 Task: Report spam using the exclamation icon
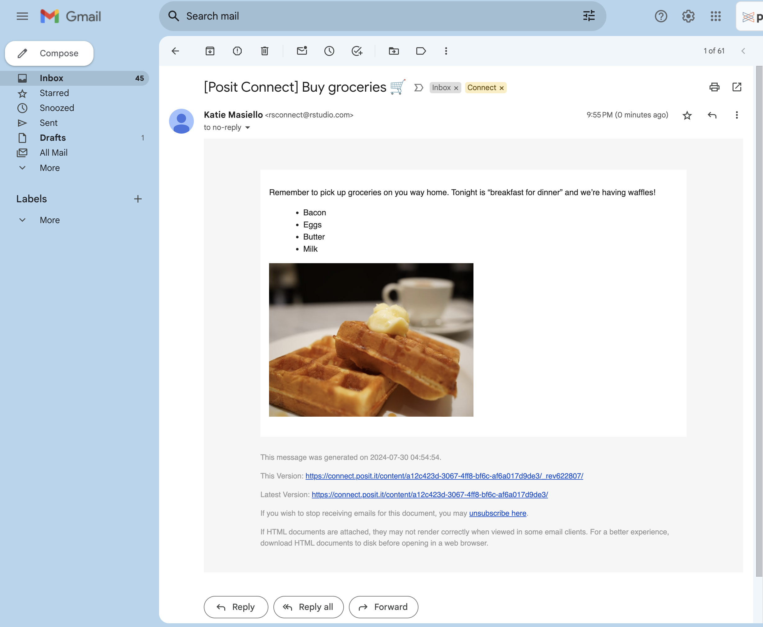[x=237, y=51]
